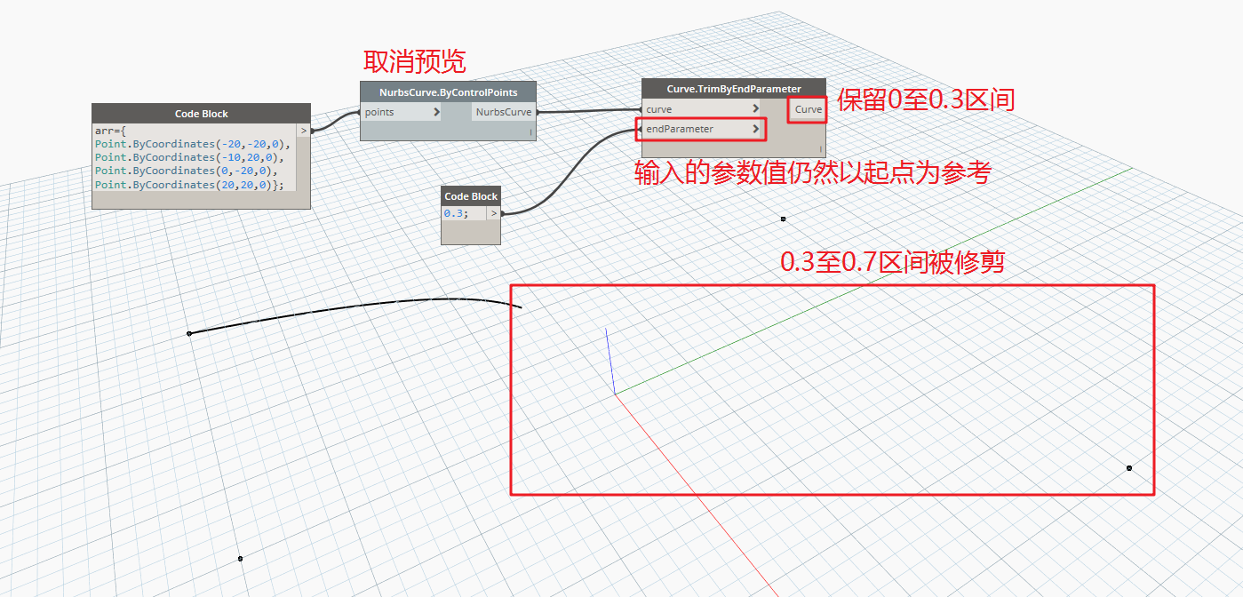Select the header of the 0.3 Code Block
Screen dimensions: 1243x597
click(471, 196)
